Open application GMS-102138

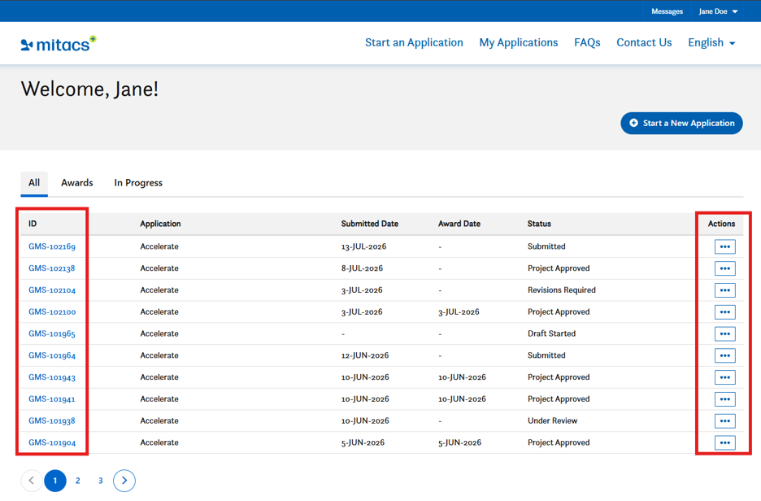[x=52, y=268]
